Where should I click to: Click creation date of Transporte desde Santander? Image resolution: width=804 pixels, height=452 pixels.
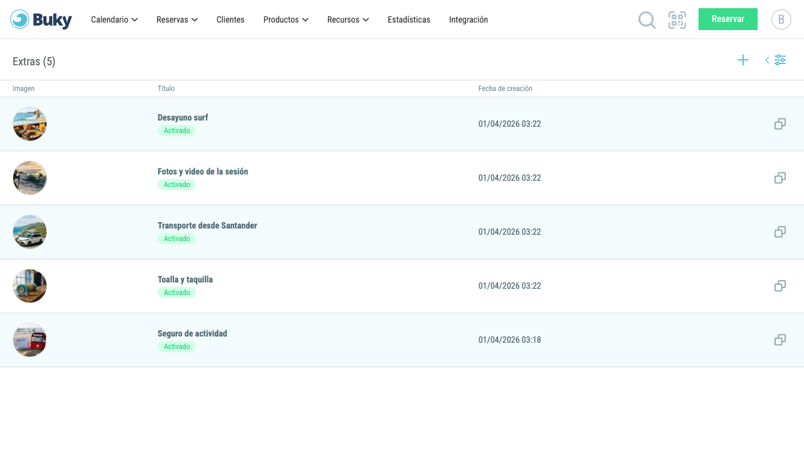click(509, 232)
